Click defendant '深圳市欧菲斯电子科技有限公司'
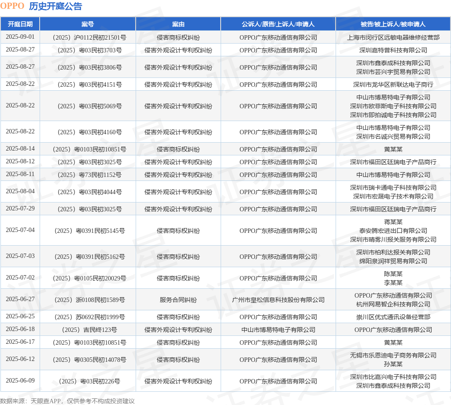The height and width of the screenshot is (405, 451). [x=393, y=106]
